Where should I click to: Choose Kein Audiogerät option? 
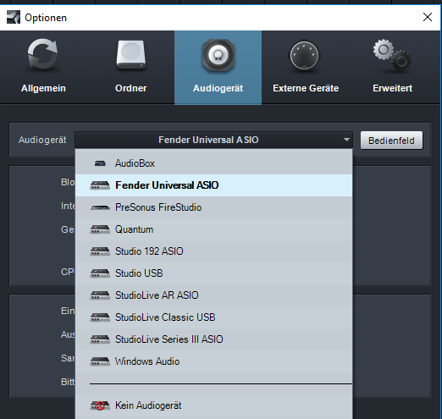[213, 405]
